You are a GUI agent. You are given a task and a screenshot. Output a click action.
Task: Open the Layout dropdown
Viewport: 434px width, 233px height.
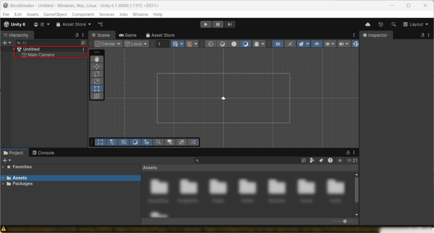pyautogui.click(x=416, y=25)
